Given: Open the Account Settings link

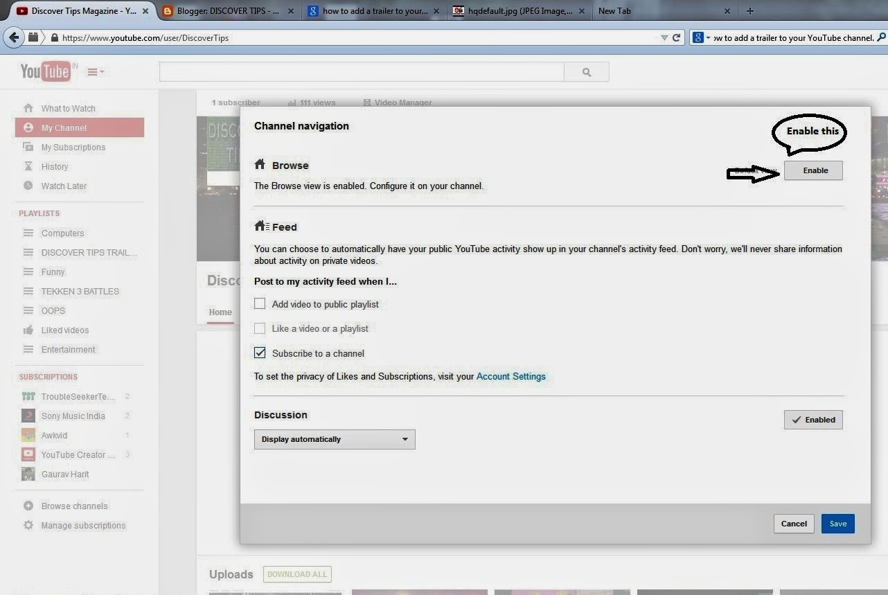Looking at the screenshot, I should (x=511, y=377).
